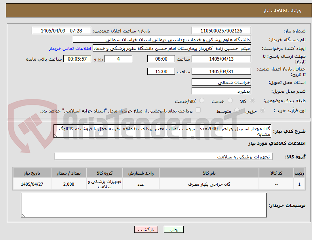This screenshot has width=312, height=240.
Task: Click the نام کالا column header
Action: pos(209,173)
